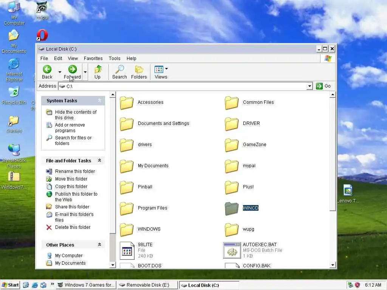Select the mypal folder icon in file list
The image size is (387, 290).
232,166
